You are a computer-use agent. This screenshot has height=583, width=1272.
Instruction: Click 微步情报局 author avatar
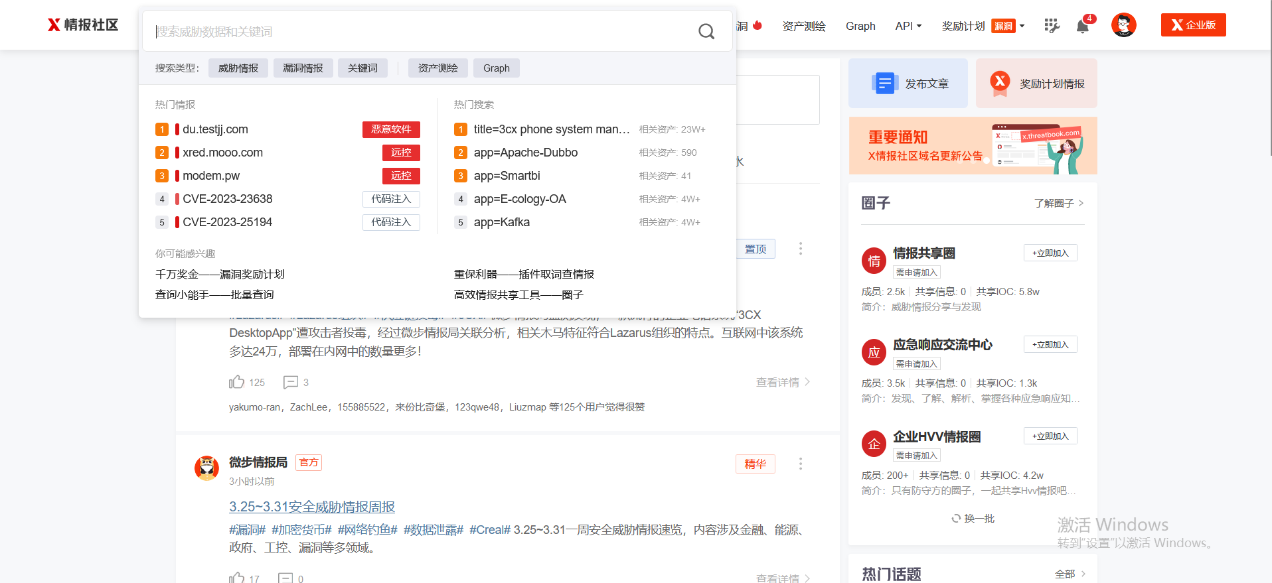pos(206,468)
